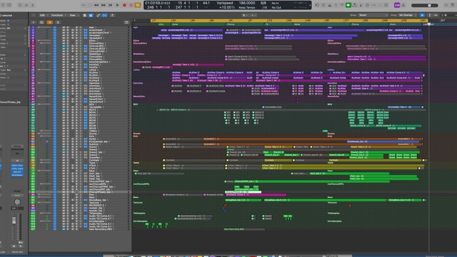
Task: Click the Setting button in channel strip
Action: (17, 146)
